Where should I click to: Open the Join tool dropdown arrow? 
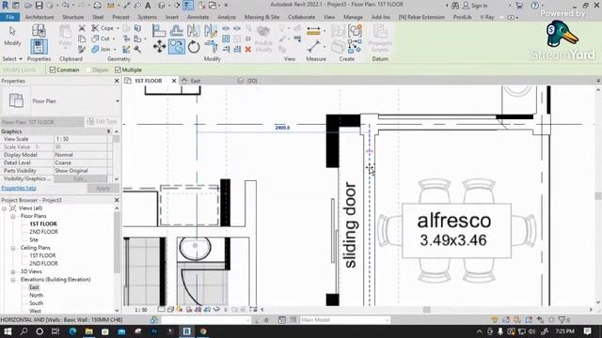(114, 50)
